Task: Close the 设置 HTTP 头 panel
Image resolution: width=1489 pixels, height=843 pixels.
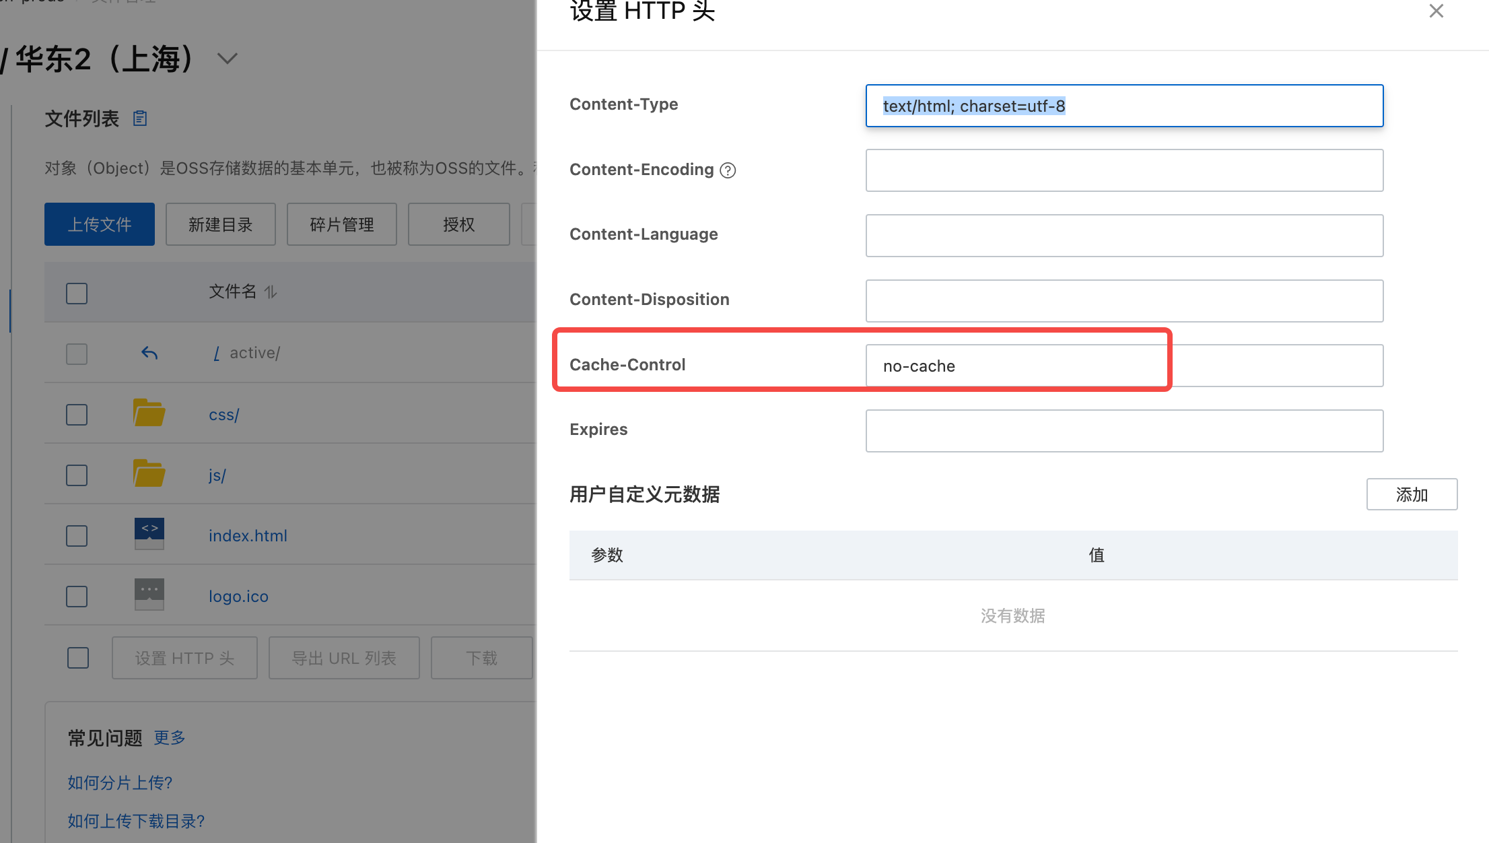Action: pos(1436,11)
